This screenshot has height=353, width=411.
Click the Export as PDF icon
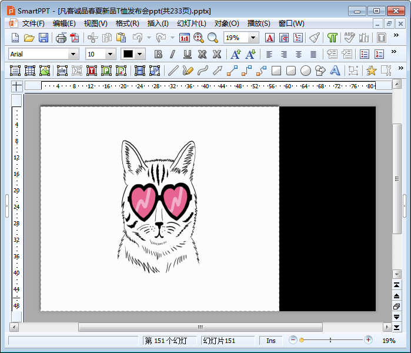tap(75, 38)
